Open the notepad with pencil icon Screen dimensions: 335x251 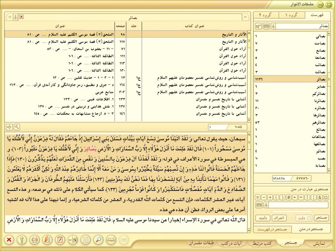pos(60,240)
